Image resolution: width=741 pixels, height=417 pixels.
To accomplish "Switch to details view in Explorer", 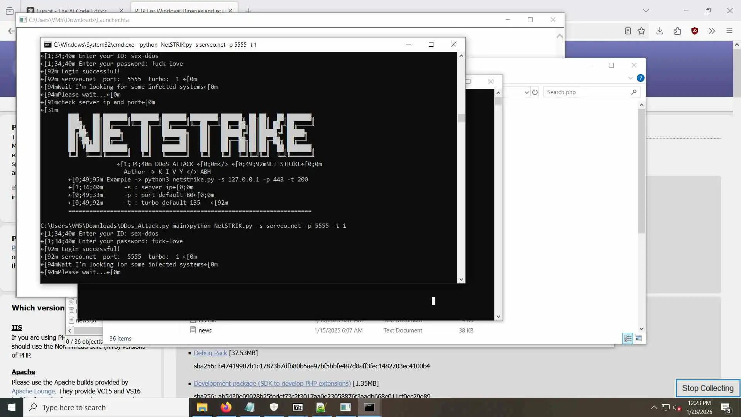I will 628,339.
